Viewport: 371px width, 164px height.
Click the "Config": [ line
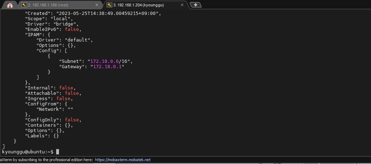52,51
